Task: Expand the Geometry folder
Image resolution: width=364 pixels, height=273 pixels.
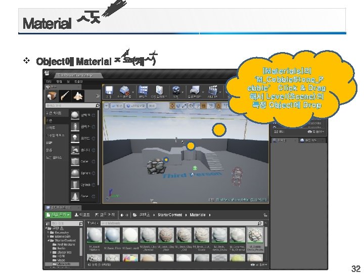Action: (49, 233)
